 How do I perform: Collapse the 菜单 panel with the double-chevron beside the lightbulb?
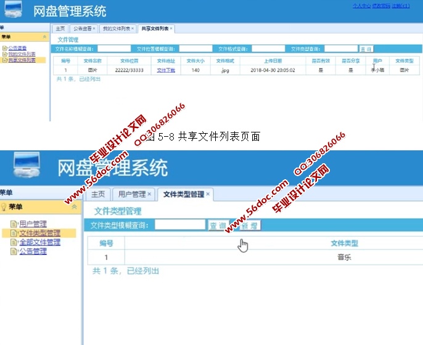pyautogui.click(x=75, y=207)
